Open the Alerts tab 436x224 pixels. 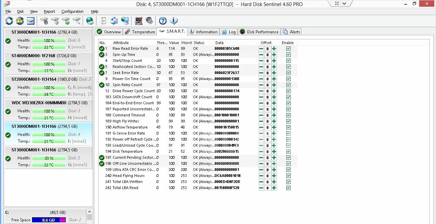tap(291, 32)
